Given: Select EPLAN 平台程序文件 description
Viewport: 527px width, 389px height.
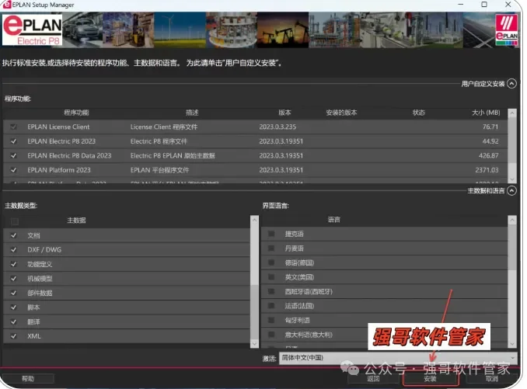Looking at the screenshot, I should click(159, 170).
